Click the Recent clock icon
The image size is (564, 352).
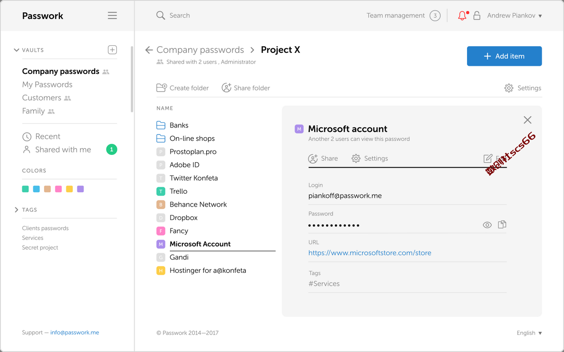coord(27,136)
